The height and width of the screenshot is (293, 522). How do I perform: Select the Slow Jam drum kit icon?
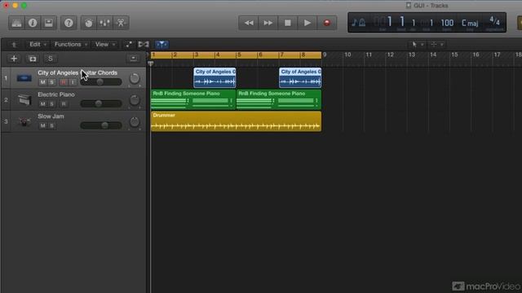tap(24, 121)
